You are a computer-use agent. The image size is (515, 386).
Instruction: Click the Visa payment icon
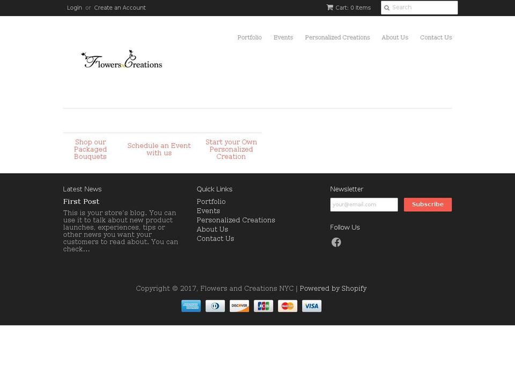(x=312, y=306)
